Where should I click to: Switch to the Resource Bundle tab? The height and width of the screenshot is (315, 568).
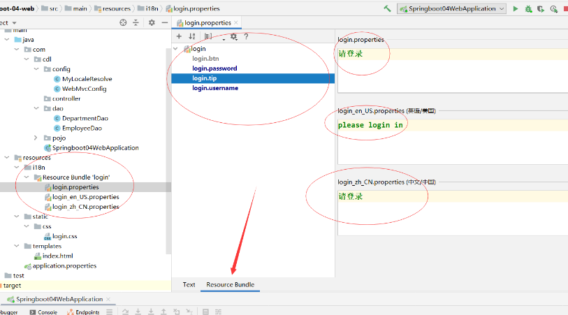coord(231,284)
